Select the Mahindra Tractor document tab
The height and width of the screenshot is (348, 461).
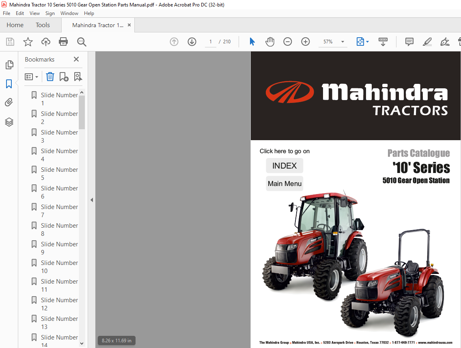click(98, 25)
